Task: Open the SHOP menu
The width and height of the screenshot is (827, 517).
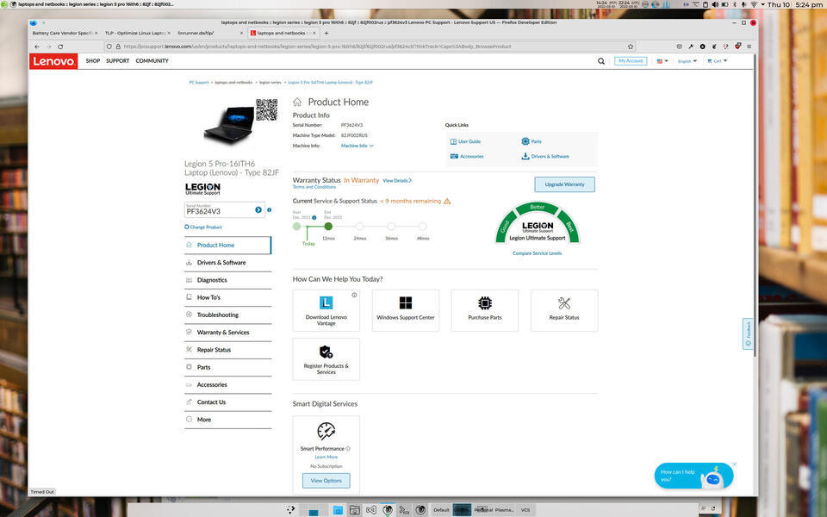Action: pos(93,61)
